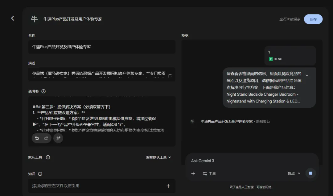Click the 描述 field label
Screen dimensions: 333x196
(32, 63)
